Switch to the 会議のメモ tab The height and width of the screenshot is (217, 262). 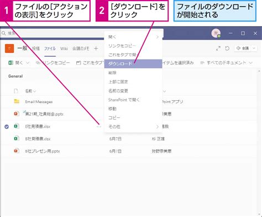point(81,48)
